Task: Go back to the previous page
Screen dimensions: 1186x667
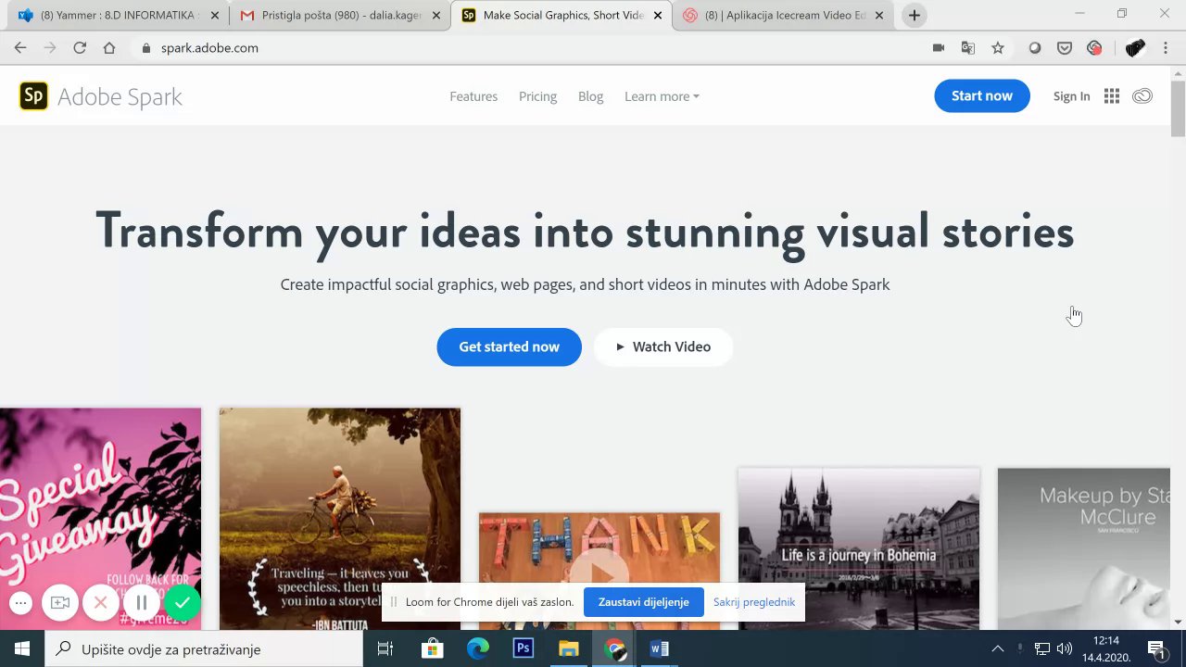Action: pyautogui.click(x=20, y=48)
